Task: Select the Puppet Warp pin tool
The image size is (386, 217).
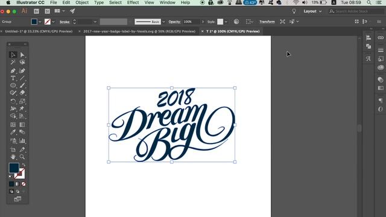Action: click(22, 108)
